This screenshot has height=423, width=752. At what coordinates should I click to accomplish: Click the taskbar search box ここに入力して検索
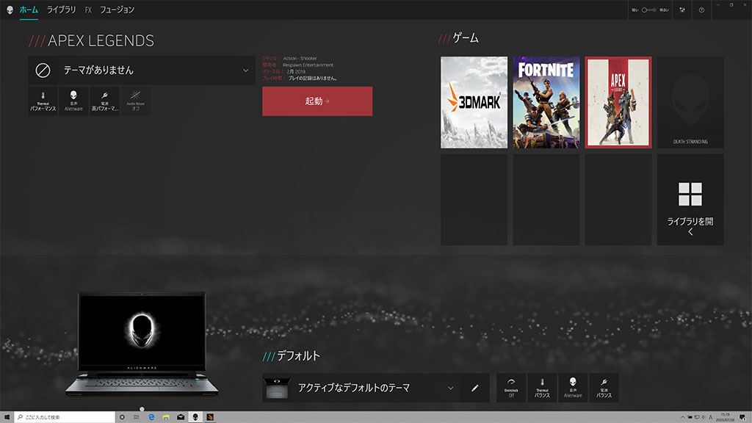(x=65, y=417)
